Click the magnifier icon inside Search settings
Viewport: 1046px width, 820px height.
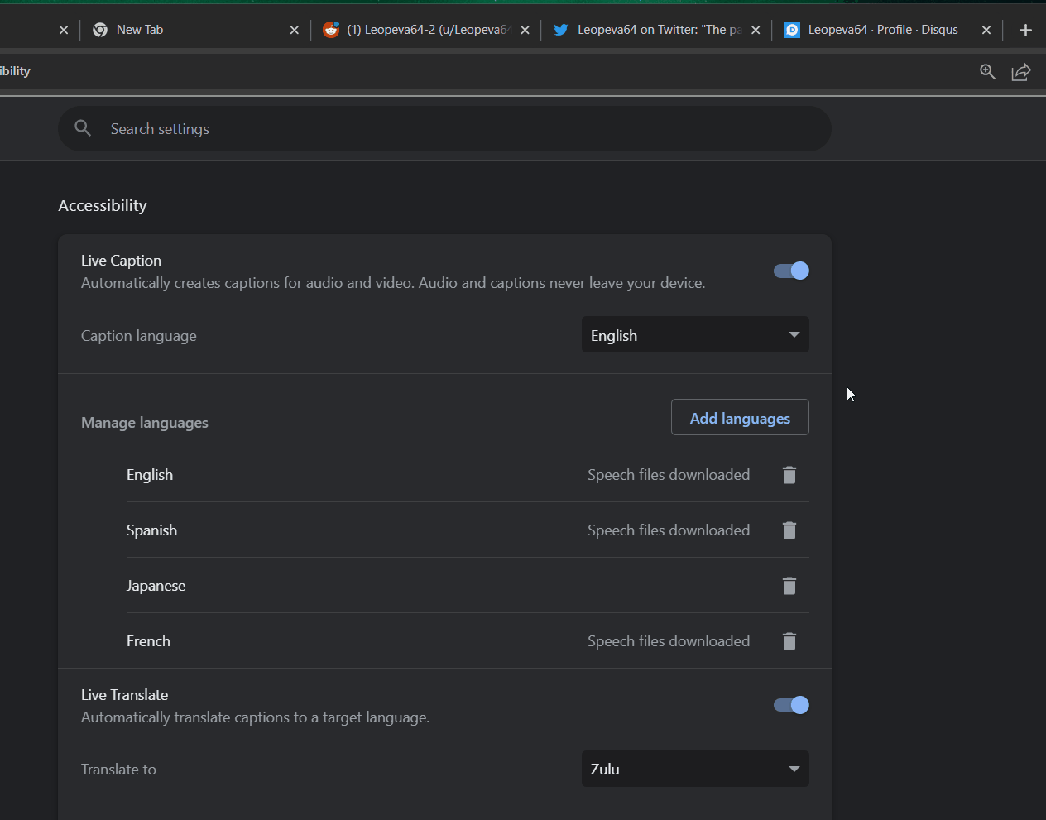pos(83,128)
